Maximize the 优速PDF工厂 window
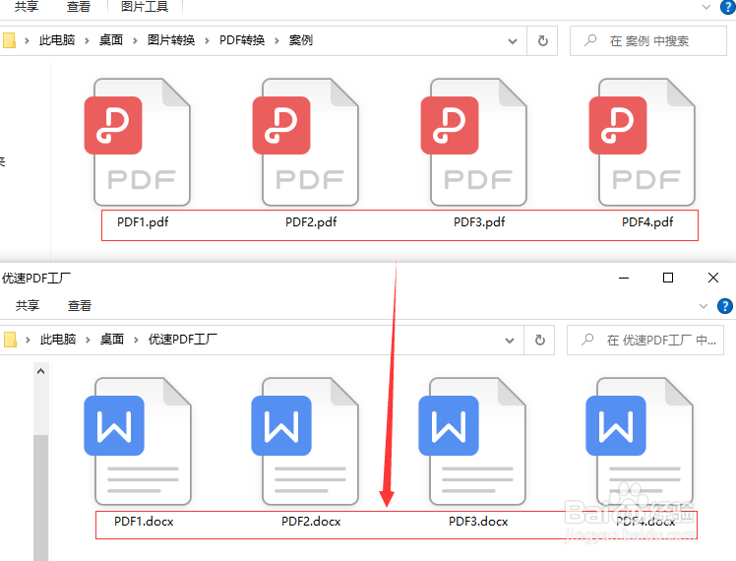This screenshot has height=561, width=736. click(668, 278)
